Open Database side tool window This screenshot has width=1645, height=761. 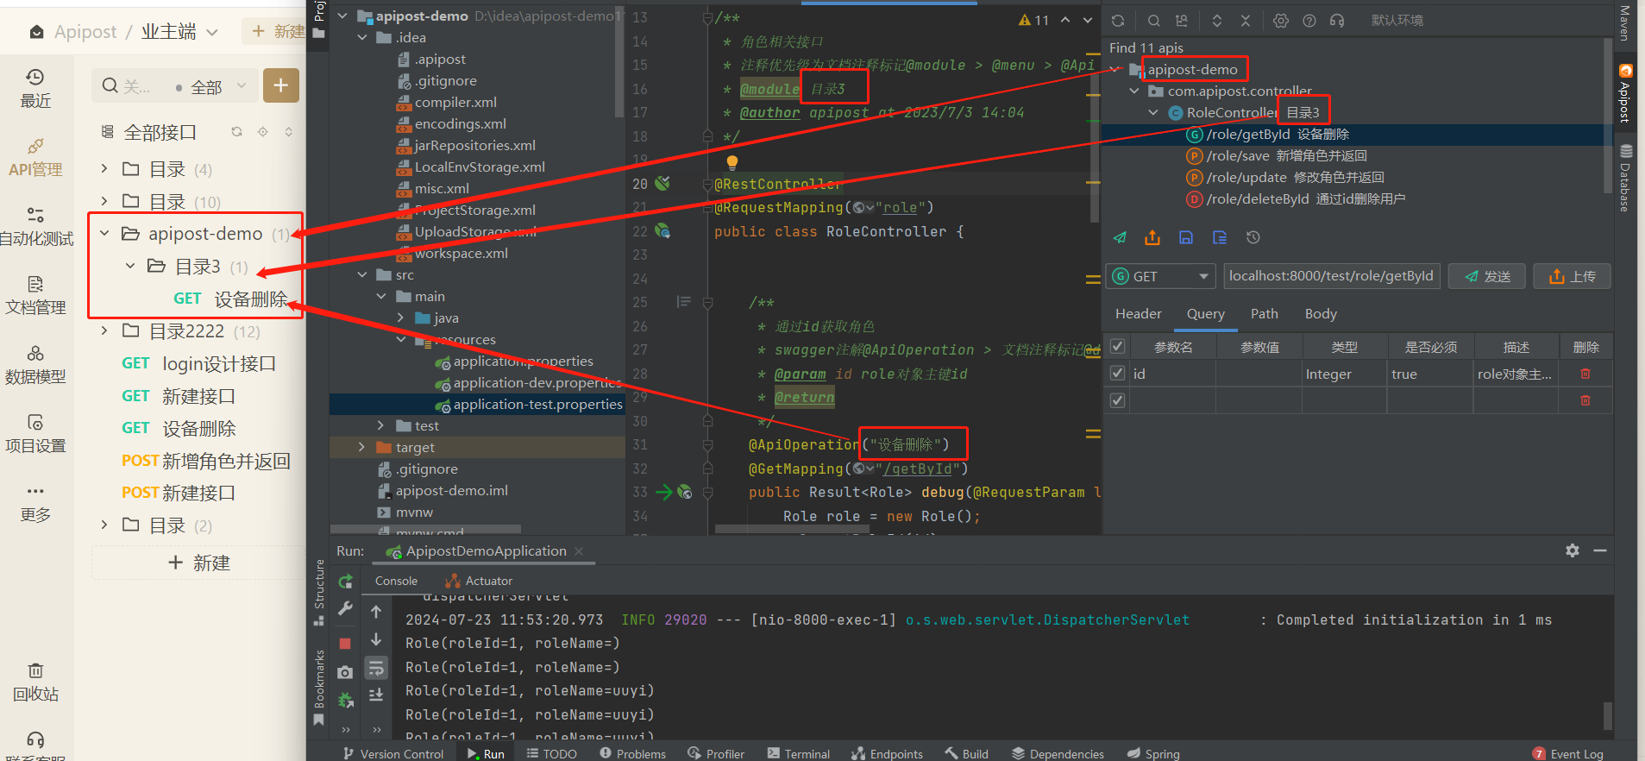point(1624,179)
